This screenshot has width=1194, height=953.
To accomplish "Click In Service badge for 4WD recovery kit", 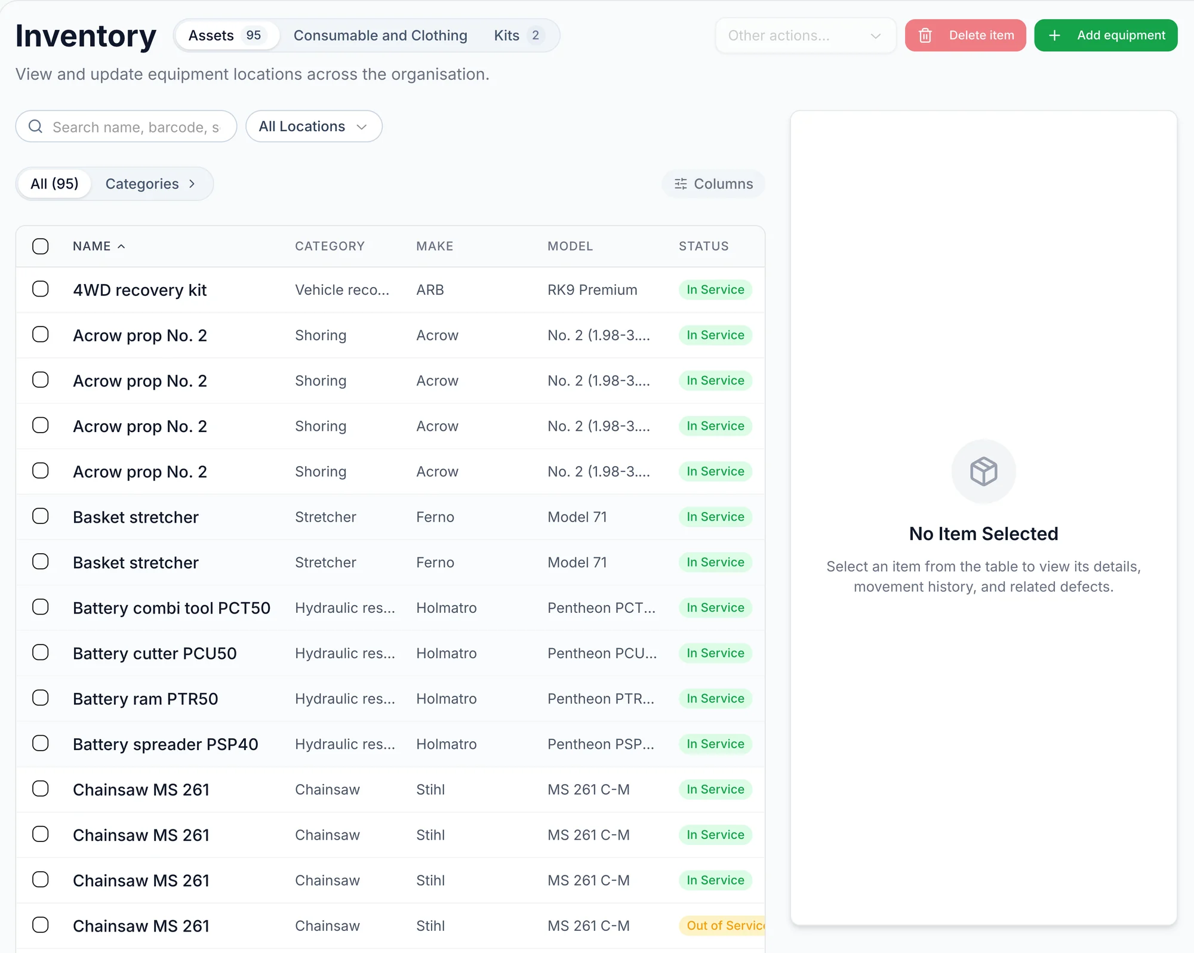I will coord(715,290).
